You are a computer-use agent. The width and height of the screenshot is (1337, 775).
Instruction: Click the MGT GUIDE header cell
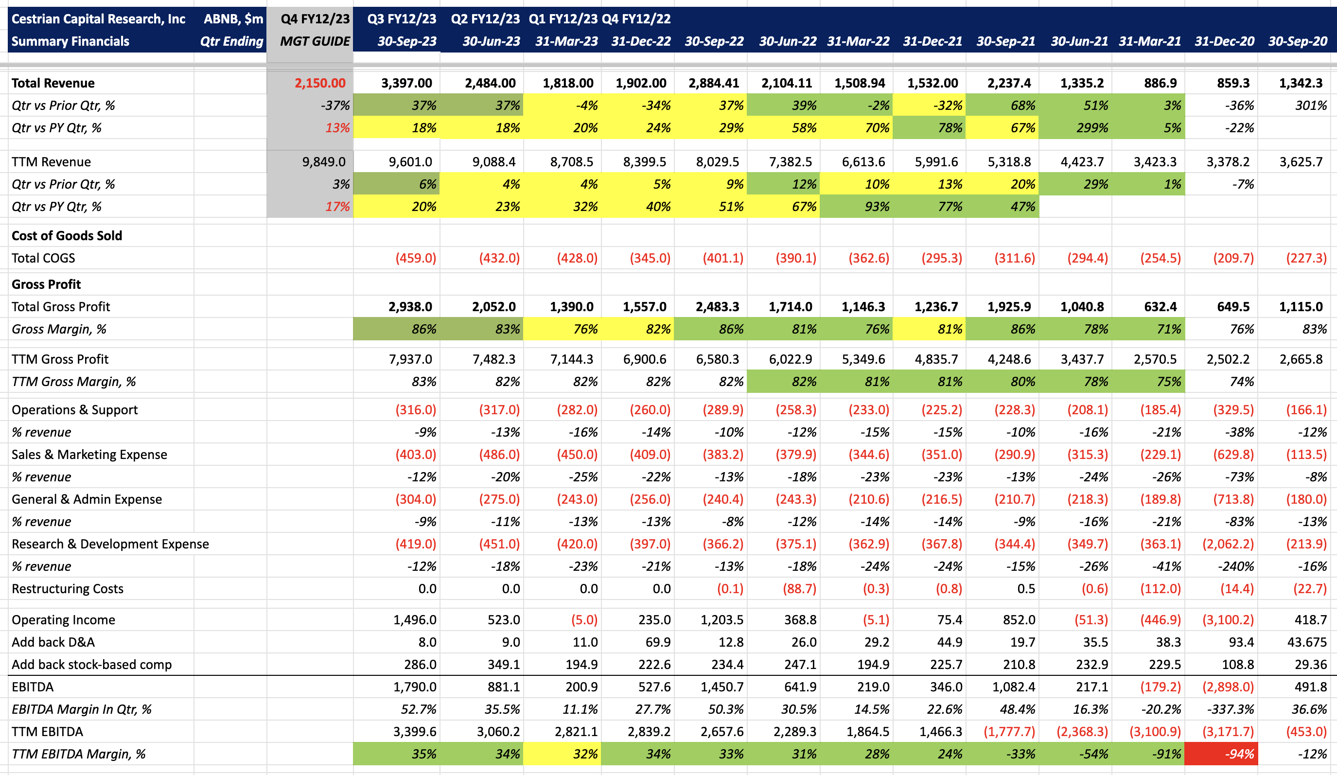coord(315,41)
